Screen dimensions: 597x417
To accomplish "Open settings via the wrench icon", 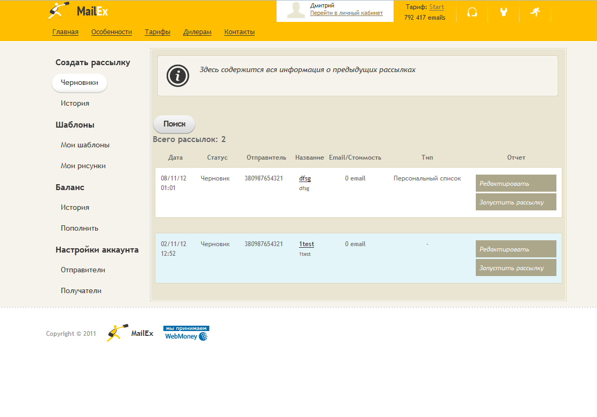I will point(504,12).
